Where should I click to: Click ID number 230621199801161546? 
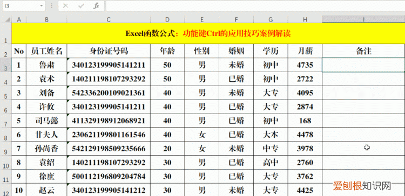point(109,135)
